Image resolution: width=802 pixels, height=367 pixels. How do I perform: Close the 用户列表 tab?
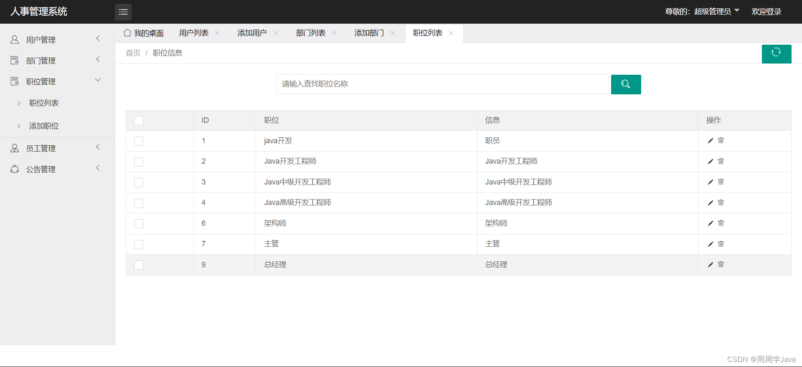point(218,33)
